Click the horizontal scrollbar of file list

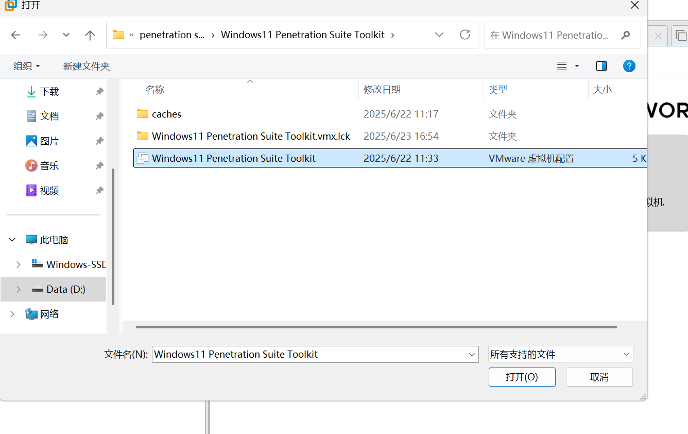pos(376,327)
